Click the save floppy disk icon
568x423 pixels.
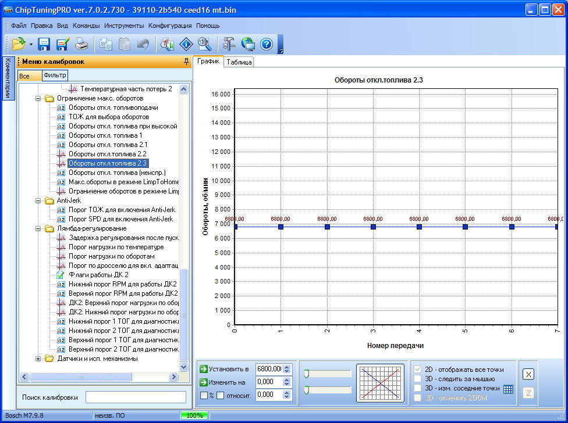coord(44,44)
